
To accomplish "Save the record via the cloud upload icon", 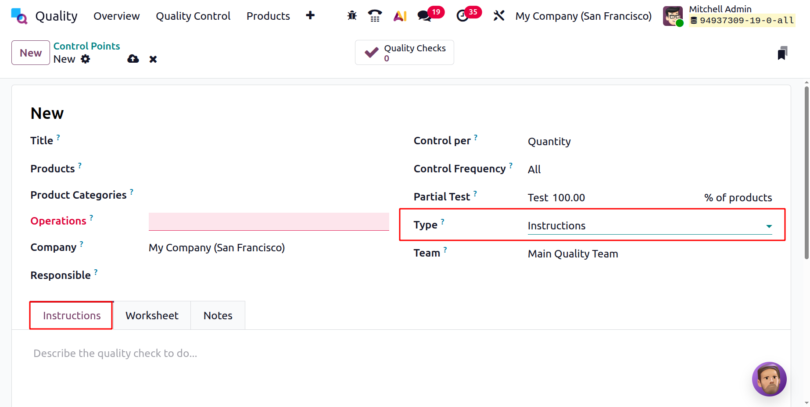I will tap(133, 59).
